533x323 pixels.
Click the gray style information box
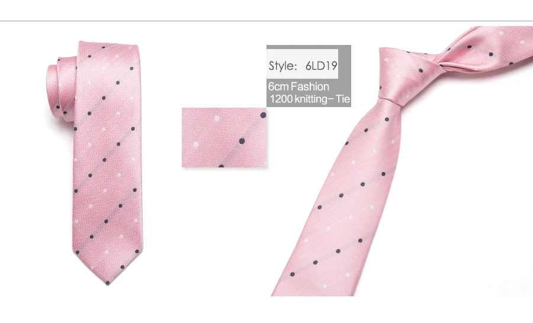coord(309,76)
